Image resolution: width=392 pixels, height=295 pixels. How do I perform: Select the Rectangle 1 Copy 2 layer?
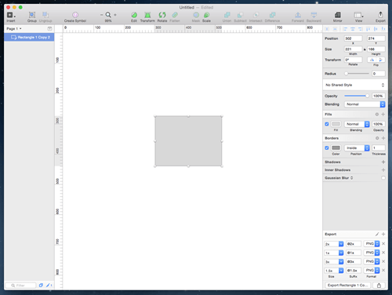[29, 37]
